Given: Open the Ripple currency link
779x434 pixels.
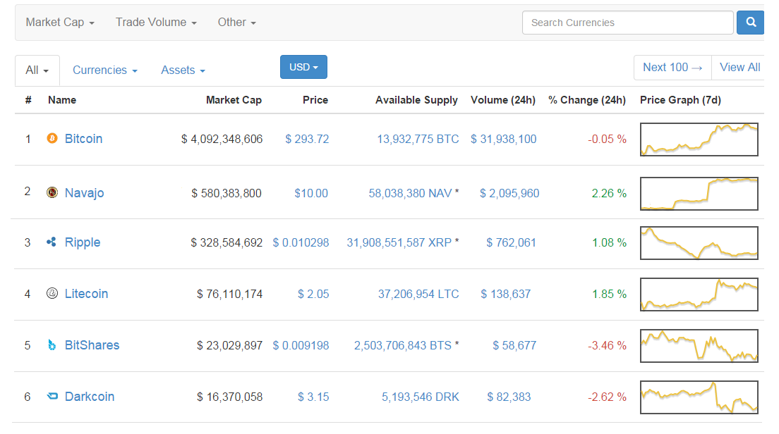Looking at the screenshot, I should [83, 242].
